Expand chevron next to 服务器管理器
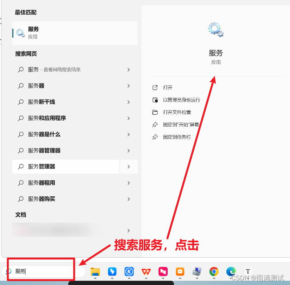Image resolution: width=290 pixels, height=285 pixels. 128,151
